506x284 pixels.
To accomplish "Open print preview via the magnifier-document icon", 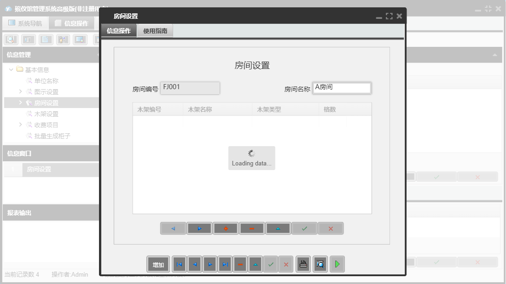I will (320, 264).
